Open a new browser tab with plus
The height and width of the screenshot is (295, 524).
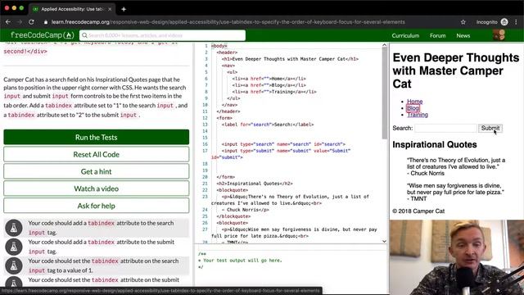[x=124, y=9]
